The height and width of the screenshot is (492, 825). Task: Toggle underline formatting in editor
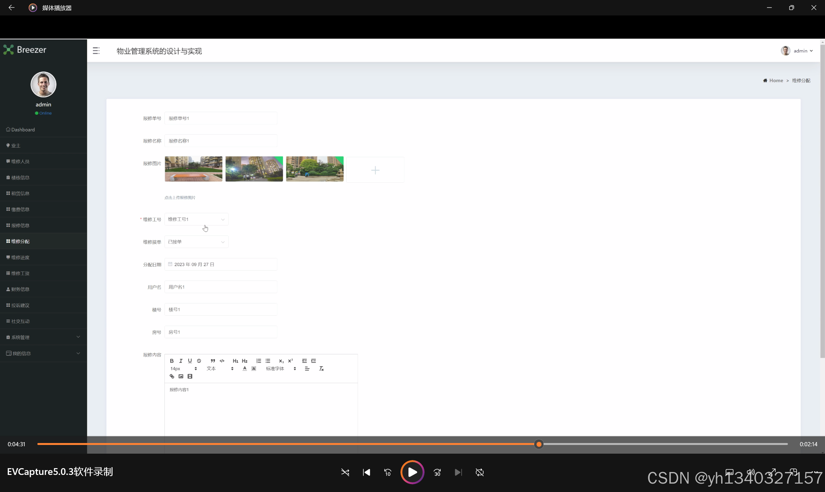tap(190, 361)
